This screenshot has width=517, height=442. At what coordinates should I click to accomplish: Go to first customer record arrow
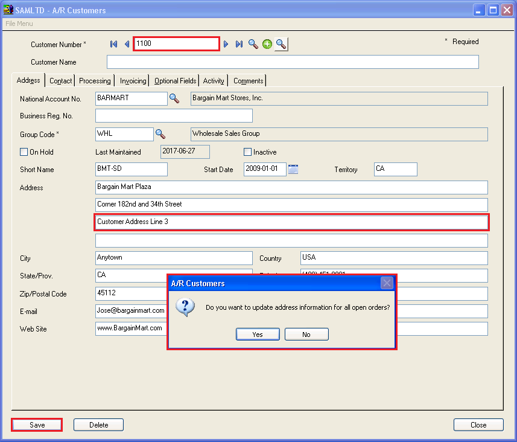coord(114,44)
